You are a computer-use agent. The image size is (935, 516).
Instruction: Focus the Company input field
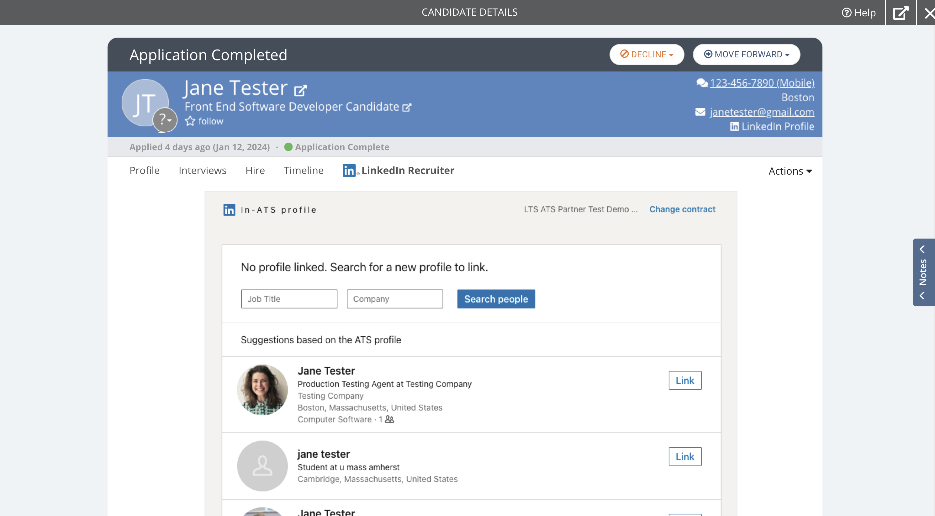point(394,299)
